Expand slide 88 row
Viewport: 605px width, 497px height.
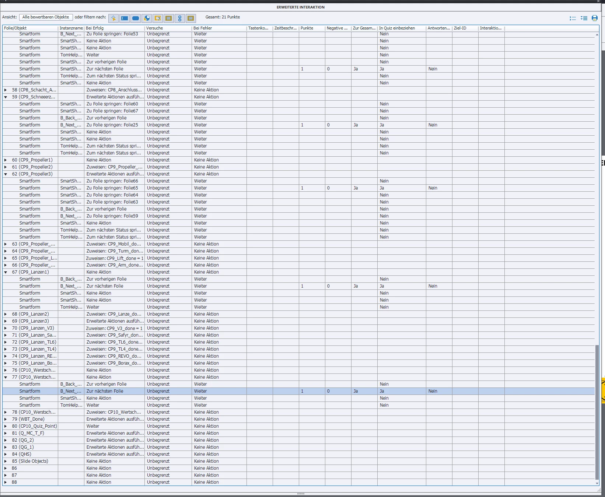click(x=6, y=482)
